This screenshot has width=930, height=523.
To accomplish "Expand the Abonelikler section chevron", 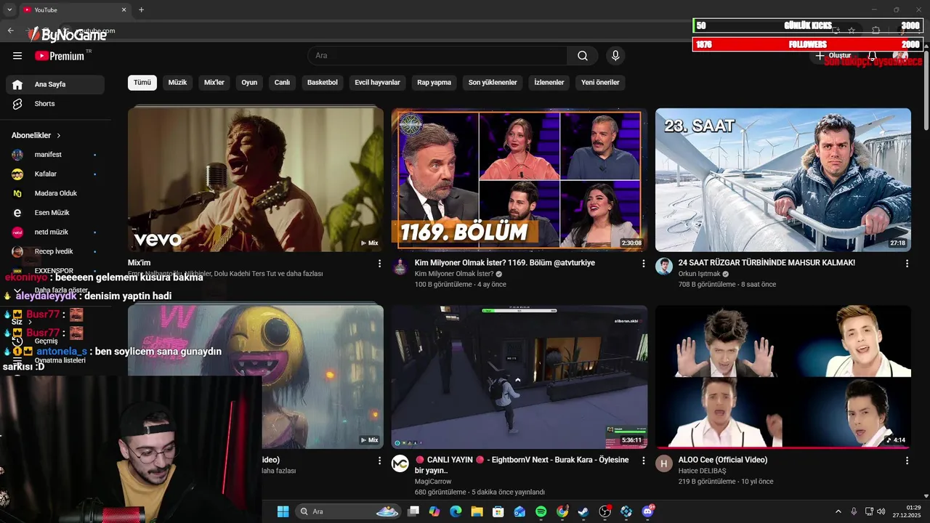I will pyautogui.click(x=59, y=136).
